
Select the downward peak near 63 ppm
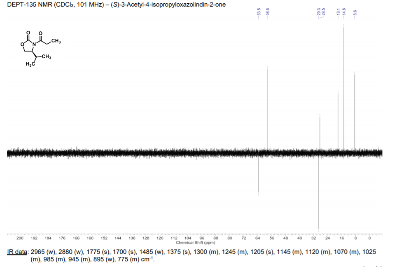tap(259, 173)
